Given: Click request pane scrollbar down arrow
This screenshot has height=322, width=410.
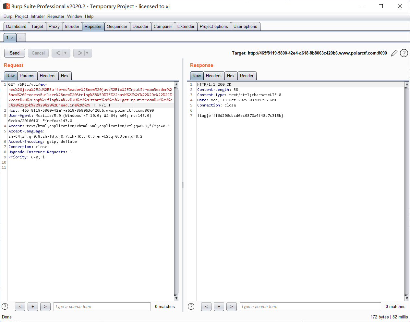Looking at the screenshot, I should 176,298.
